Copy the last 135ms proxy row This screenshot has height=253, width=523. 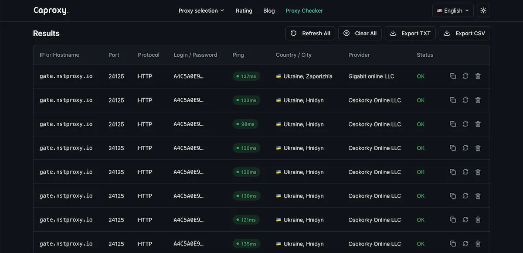pos(452,243)
